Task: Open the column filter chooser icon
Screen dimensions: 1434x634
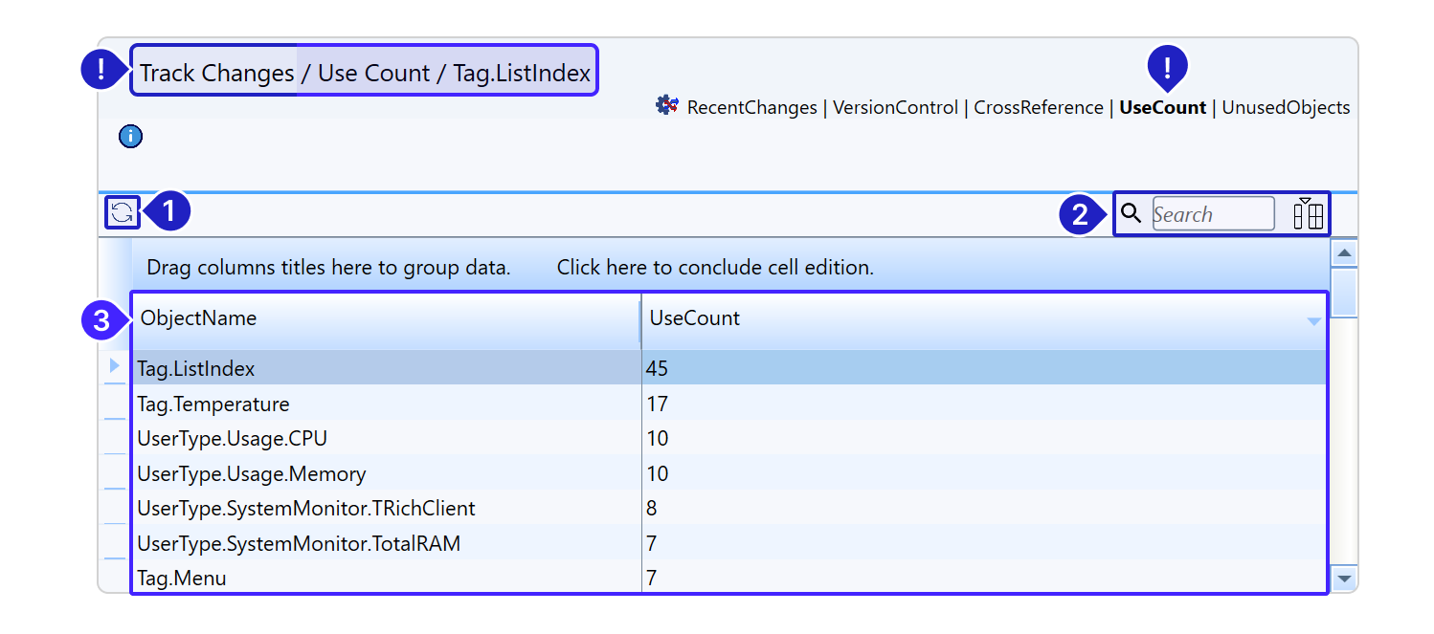Action: (1308, 213)
